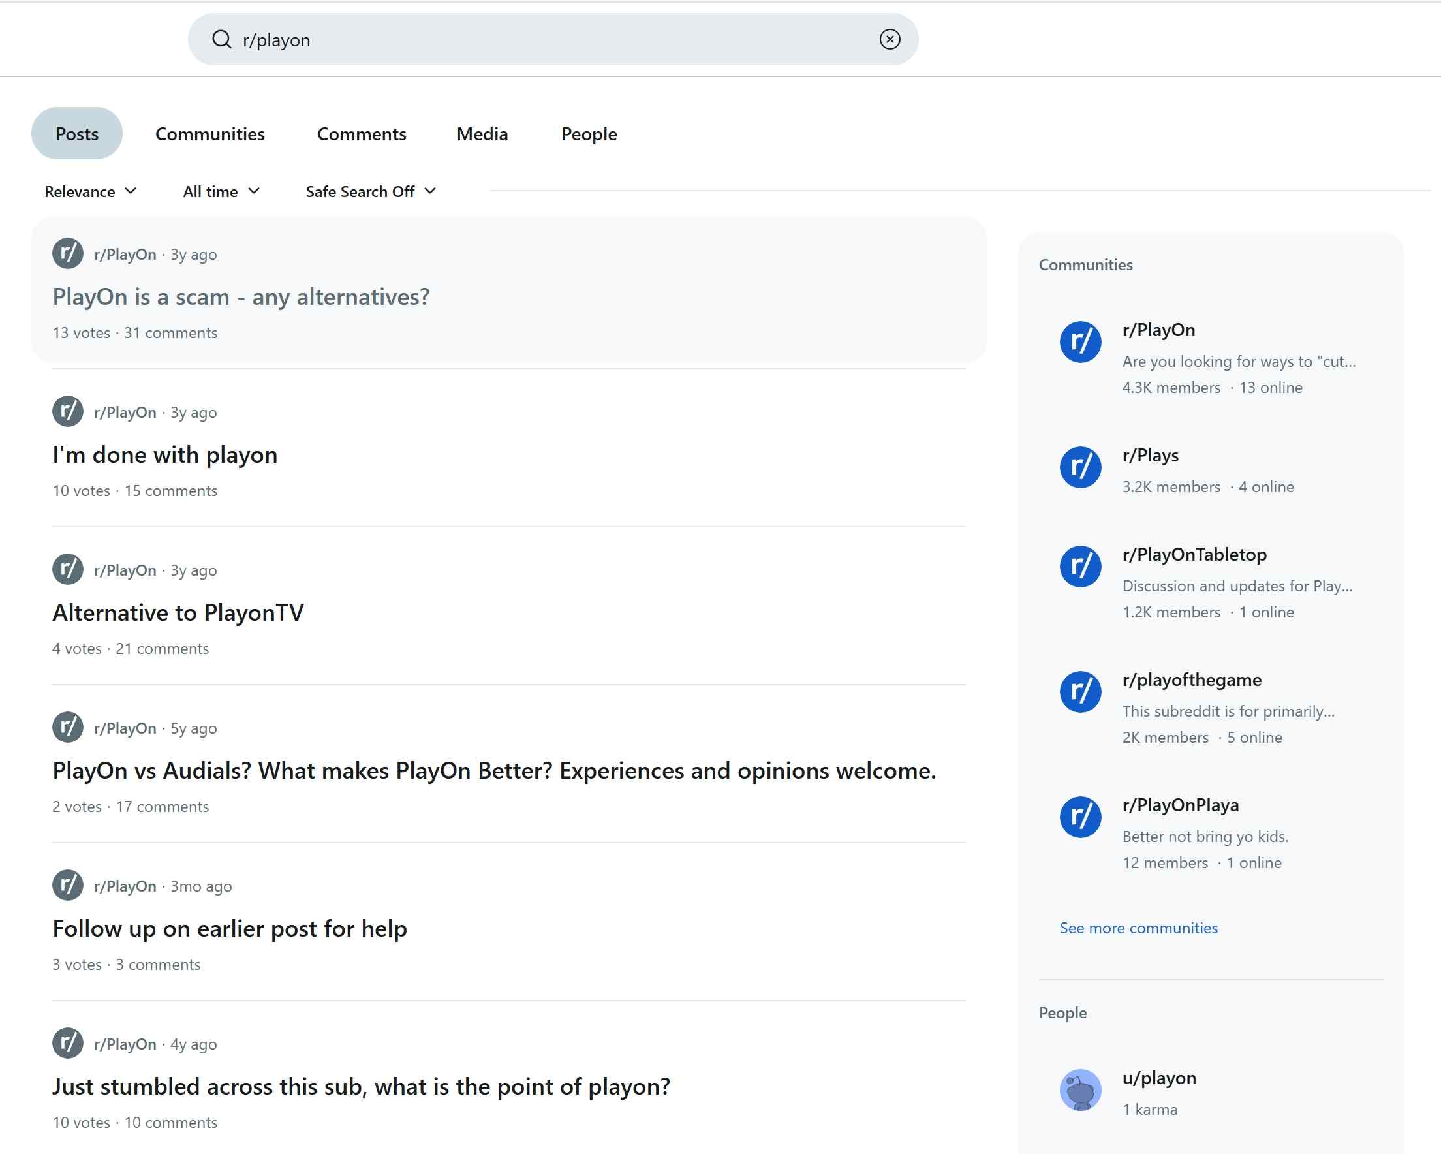Click '1.2K members · 1 online' text
Viewport: 1441px width, 1154px height.
1208,612
